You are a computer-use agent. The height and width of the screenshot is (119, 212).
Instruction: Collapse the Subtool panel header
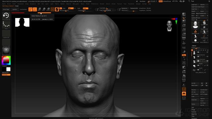[194, 46]
